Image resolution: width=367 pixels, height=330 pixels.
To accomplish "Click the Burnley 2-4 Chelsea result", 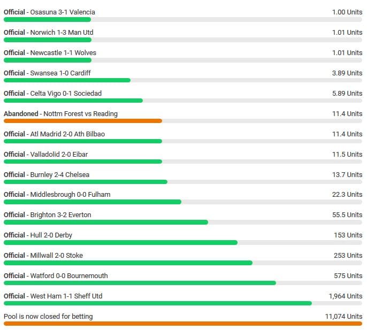I will 47,174.
